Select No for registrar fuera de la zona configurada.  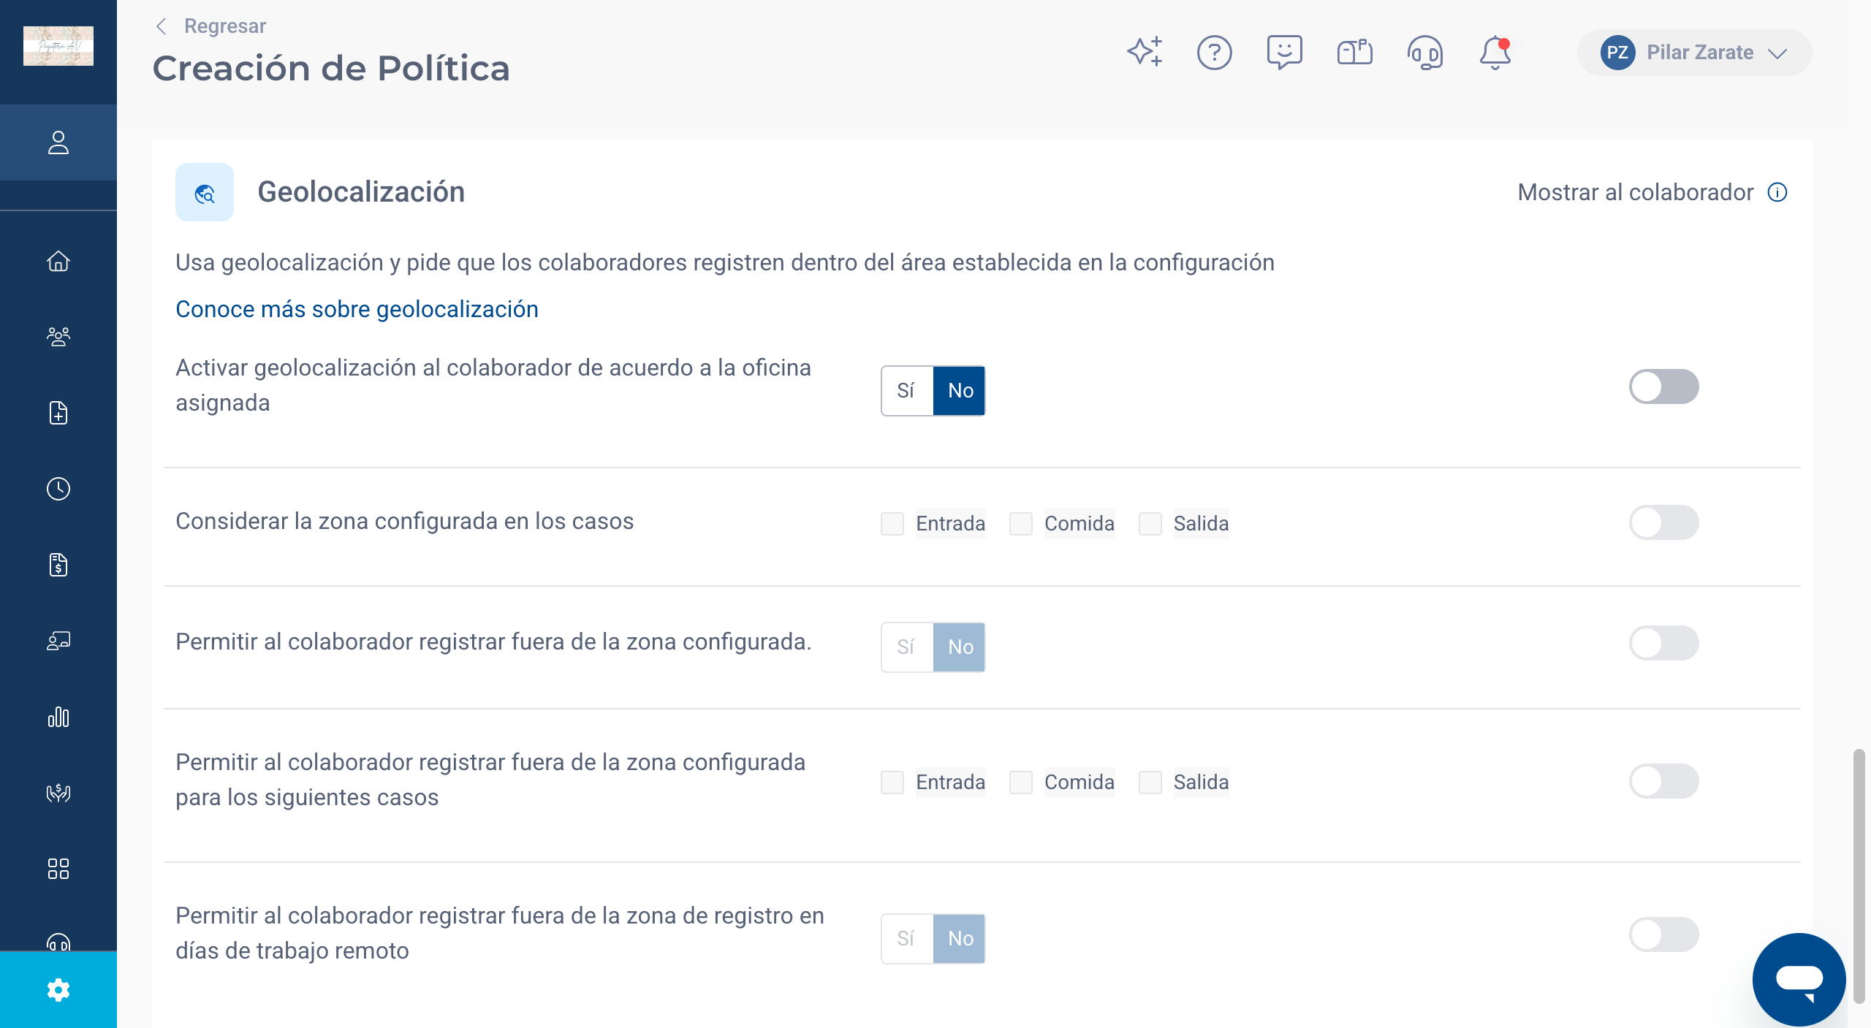pos(960,647)
